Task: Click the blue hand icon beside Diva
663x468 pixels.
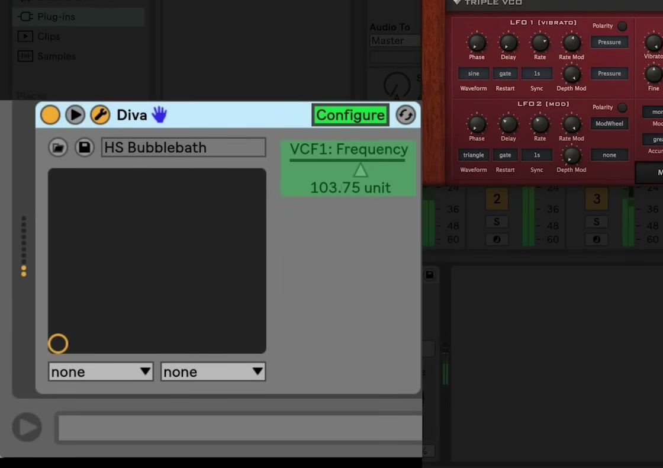Action: (159, 115)
